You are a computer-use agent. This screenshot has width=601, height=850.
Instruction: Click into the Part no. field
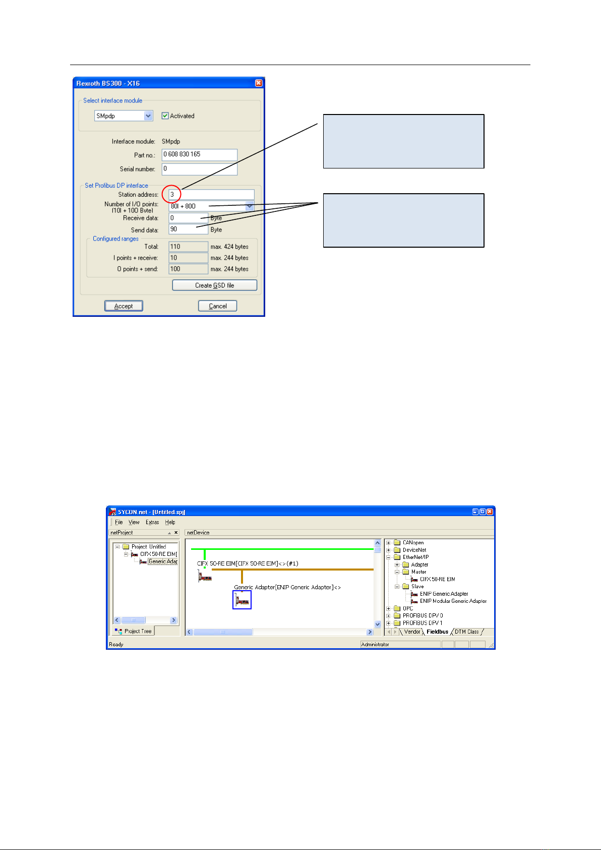(x=200, y=155)
